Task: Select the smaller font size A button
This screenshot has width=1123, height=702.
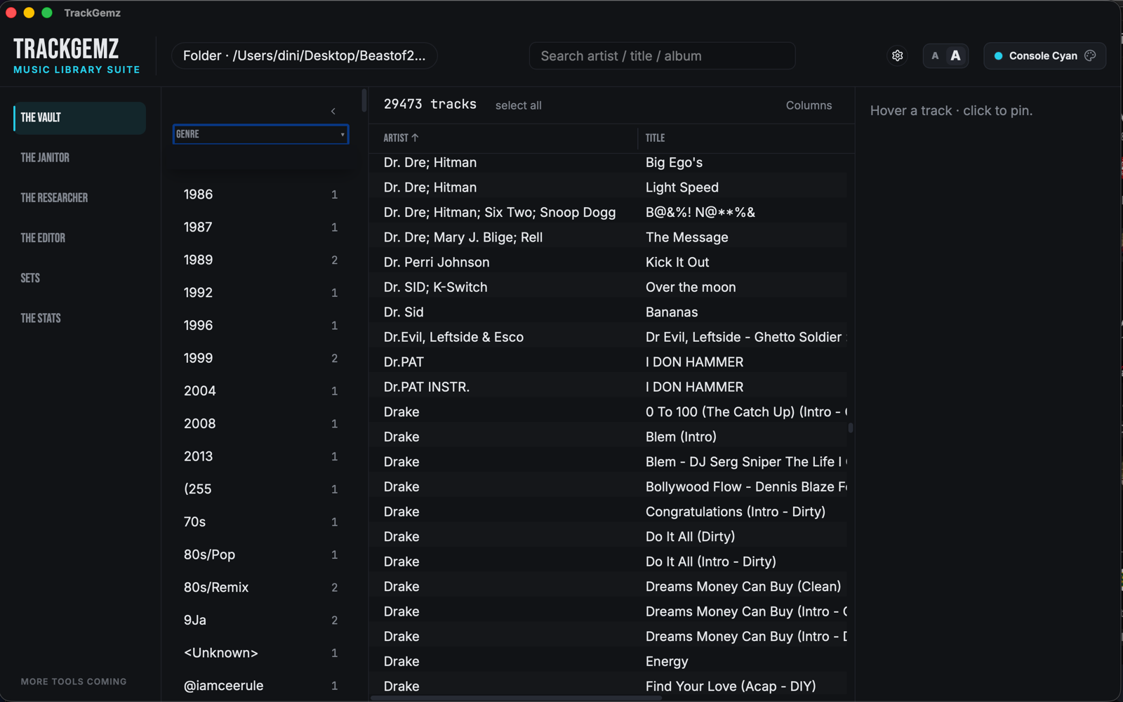Action: [x=935, y=55]
